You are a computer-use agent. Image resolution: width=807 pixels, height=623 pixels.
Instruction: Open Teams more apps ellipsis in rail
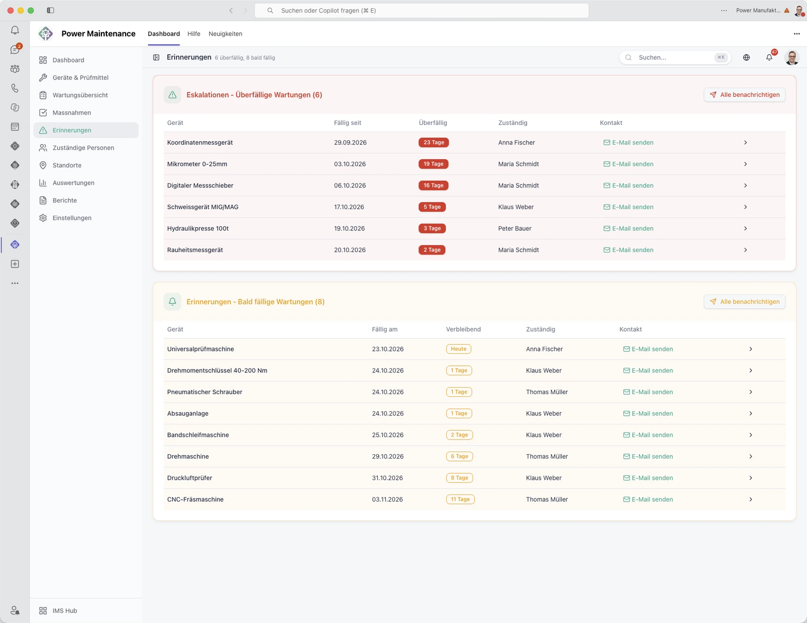[x=15, y=283]
